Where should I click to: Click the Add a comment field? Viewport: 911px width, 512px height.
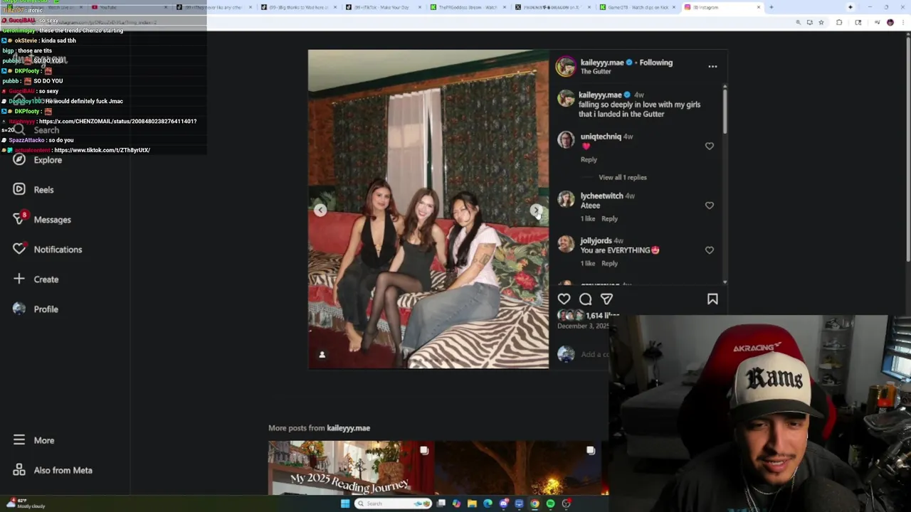[x=594, y=354]
